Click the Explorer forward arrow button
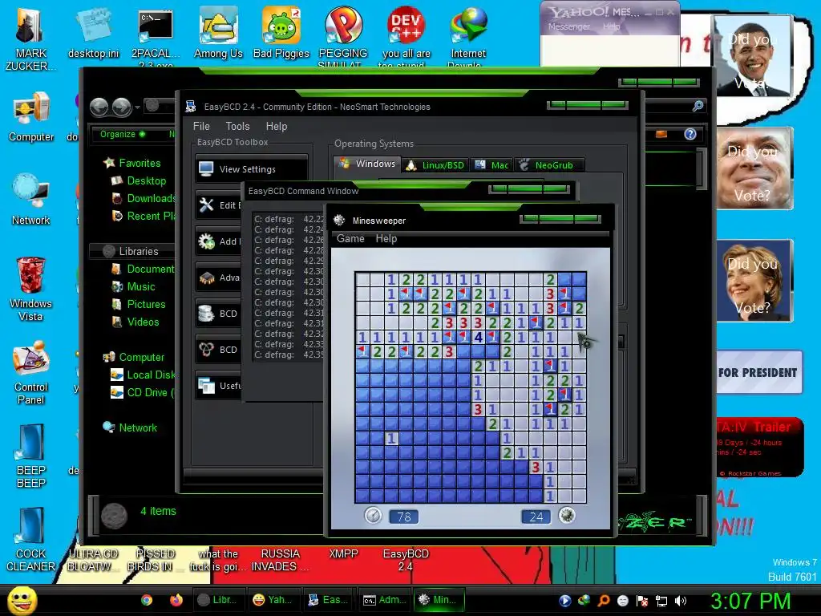 click(122, 107)
